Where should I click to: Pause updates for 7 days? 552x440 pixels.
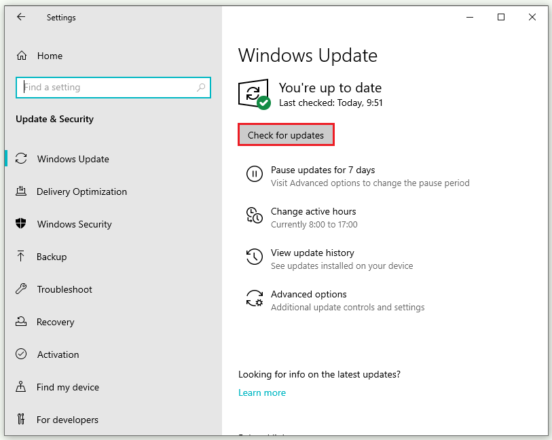pyautogui.click(x=323, y=170)
